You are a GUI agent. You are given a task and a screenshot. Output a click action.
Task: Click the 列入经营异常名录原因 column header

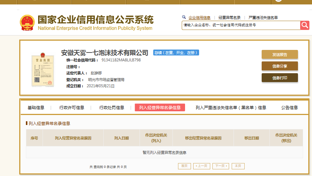point(73,138)
